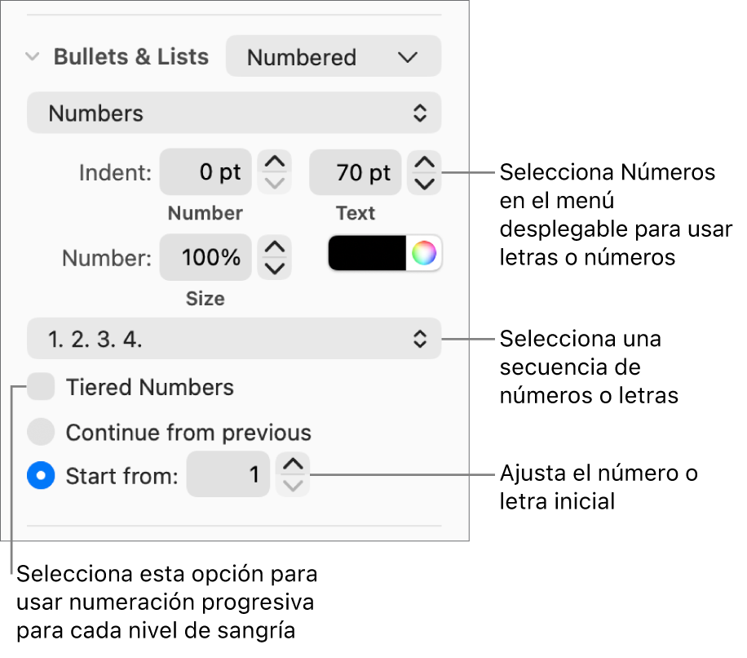Collapse the Bullets & Lists section
Image resolution: width=747 pixels, height=658 pixels.
click(x=32, y=56)
